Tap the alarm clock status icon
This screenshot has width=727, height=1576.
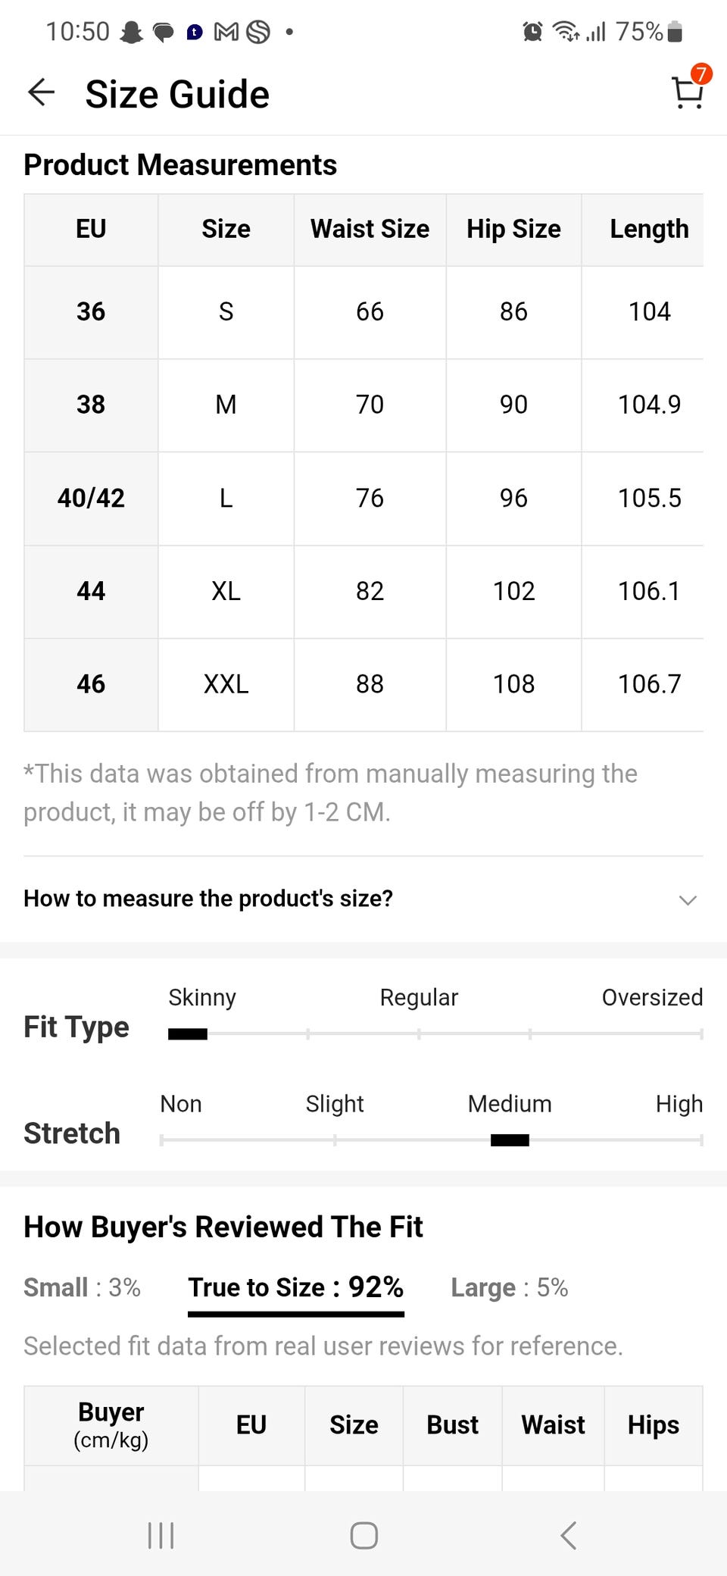click(x=532, y=32)
